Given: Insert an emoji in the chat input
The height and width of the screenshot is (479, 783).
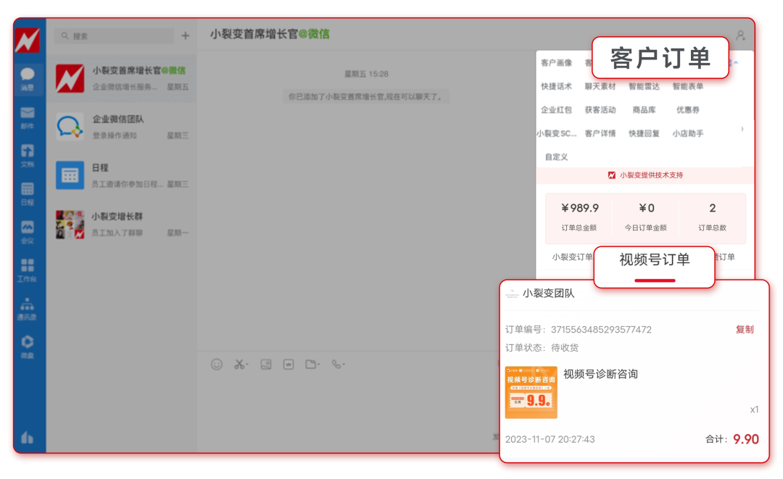Looking at the screenshot, I should click(x=217, y=365).
